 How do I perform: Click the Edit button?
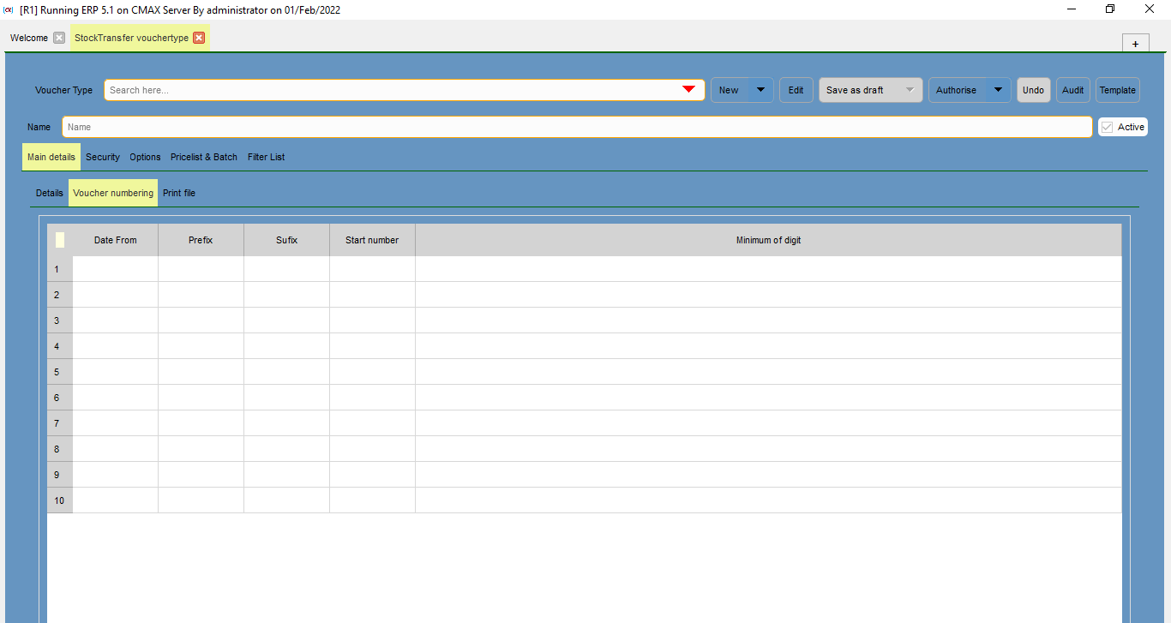[x=796, y=89]
